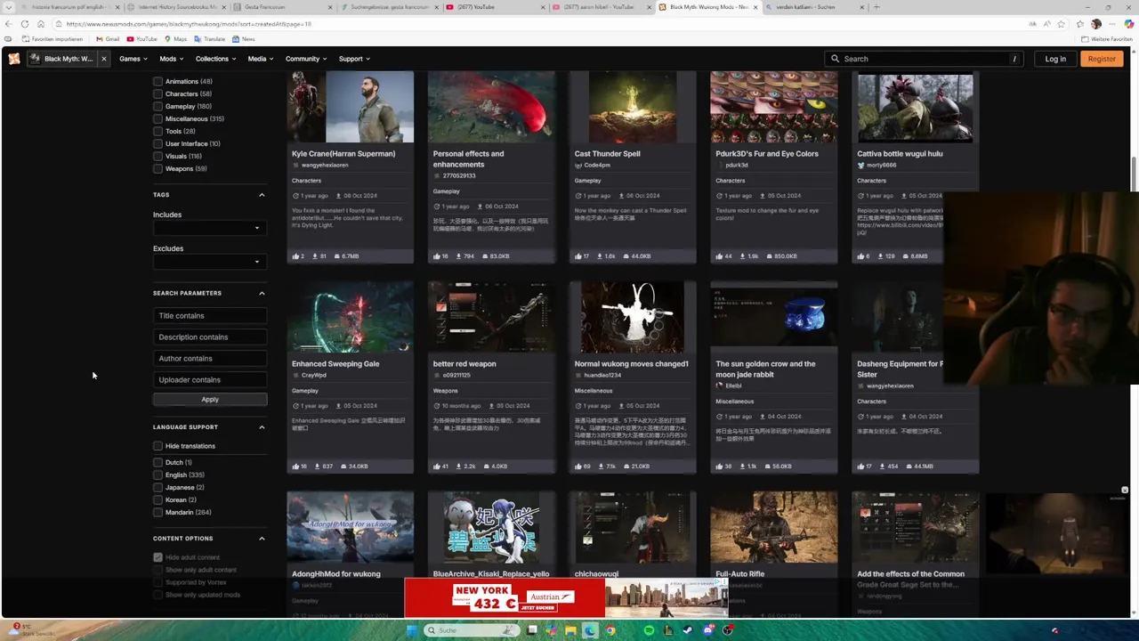Open the Kyle Crane(Harran Superman) mod thumbnail
The height and width of the screenshot is (641, 1139).
351,107
